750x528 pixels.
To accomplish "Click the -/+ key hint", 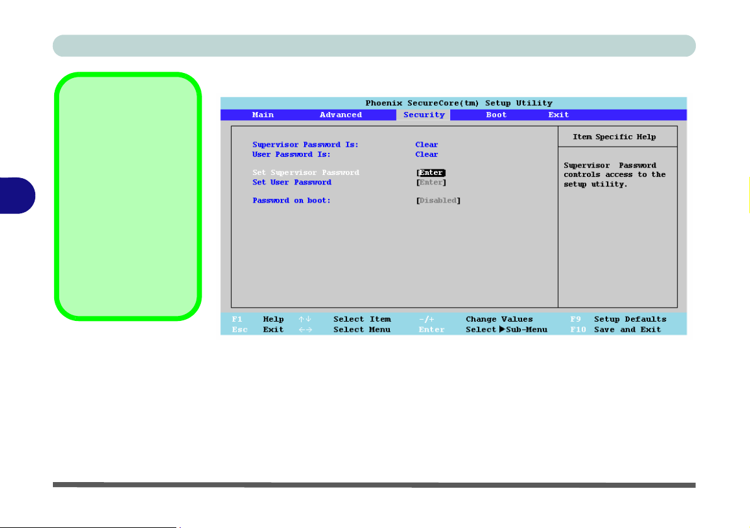I will click(x=426, y=319).
